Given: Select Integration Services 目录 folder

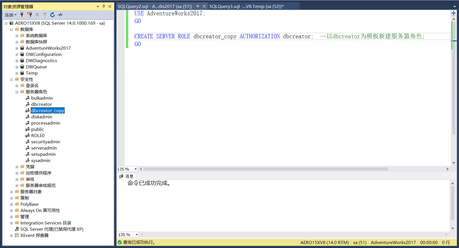Looking at the screenshot, I should pos(46,223).
